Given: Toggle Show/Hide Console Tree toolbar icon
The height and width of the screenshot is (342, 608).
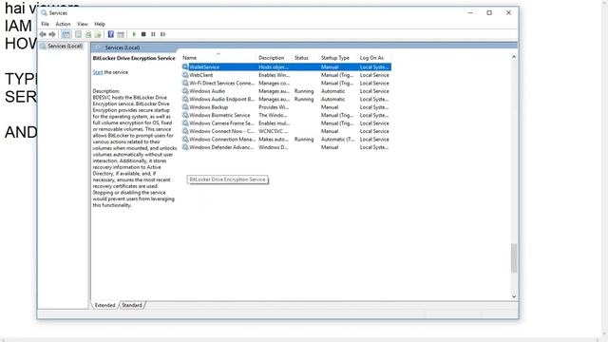Looking at the screenshot, I should click(x=66, y=34).
